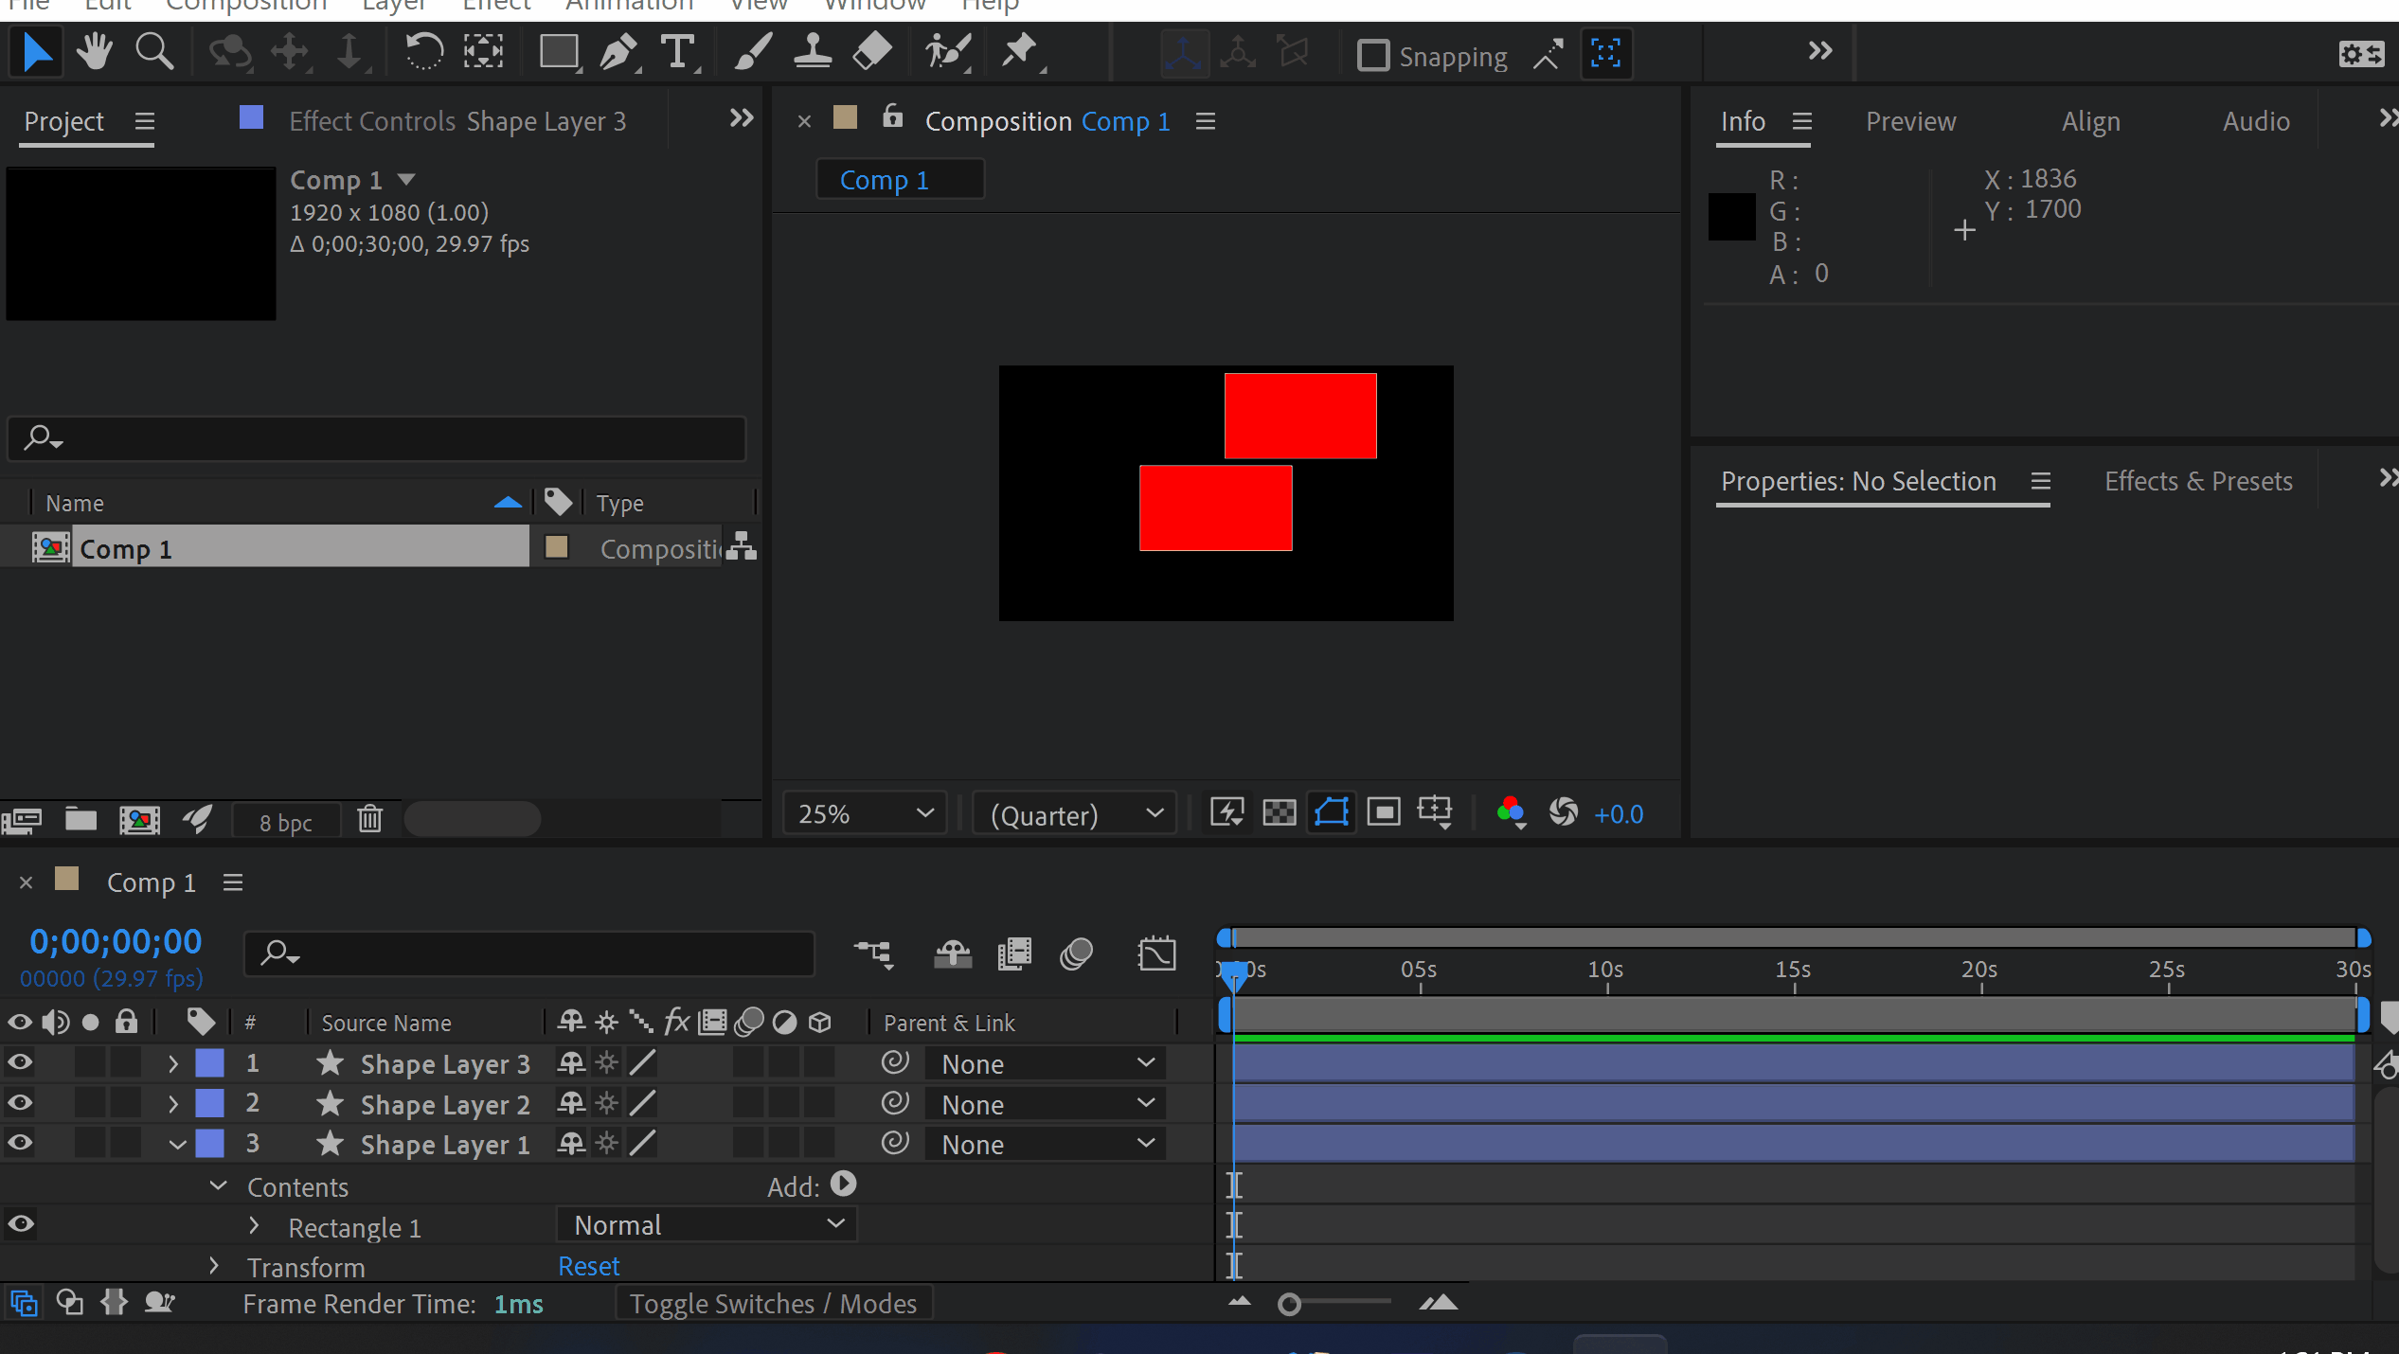Select the Pen tool
2399x1354 pixels.
(x=617, y=52)
